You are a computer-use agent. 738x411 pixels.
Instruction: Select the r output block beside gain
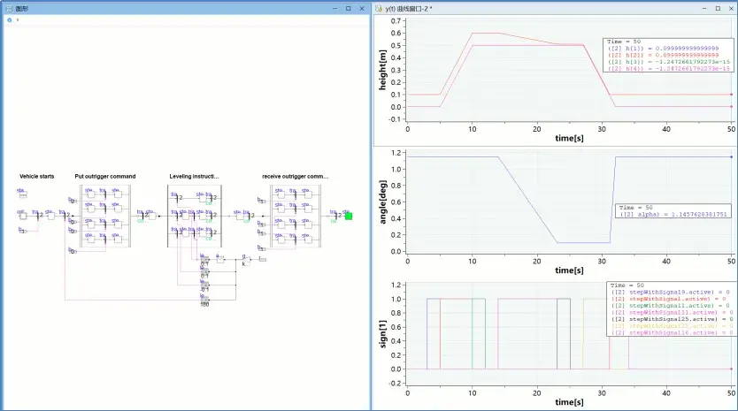tap(262, 260)
